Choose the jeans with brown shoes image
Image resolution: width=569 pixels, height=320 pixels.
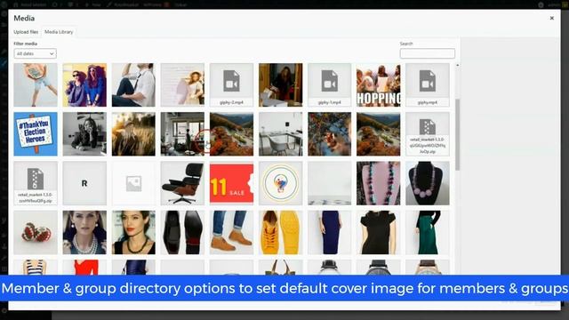pos(231,232)
